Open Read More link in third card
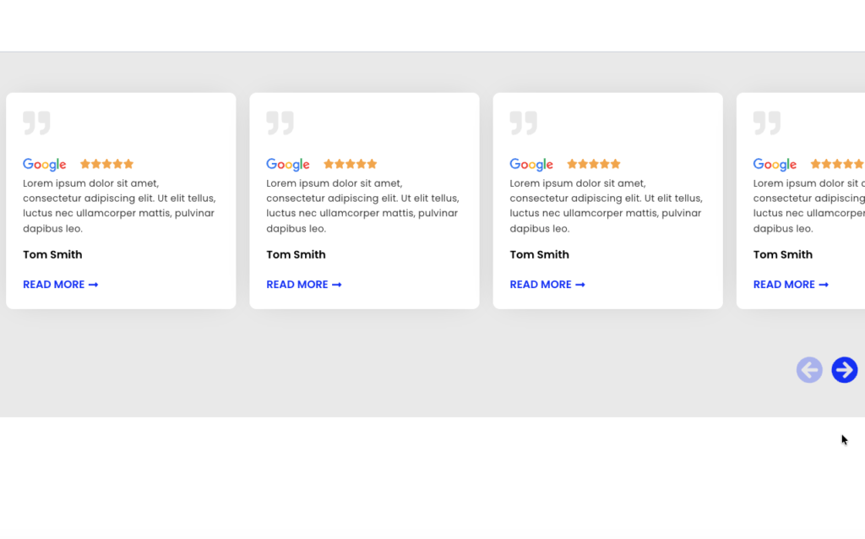 pyautogui.click(x=547, y=285)
